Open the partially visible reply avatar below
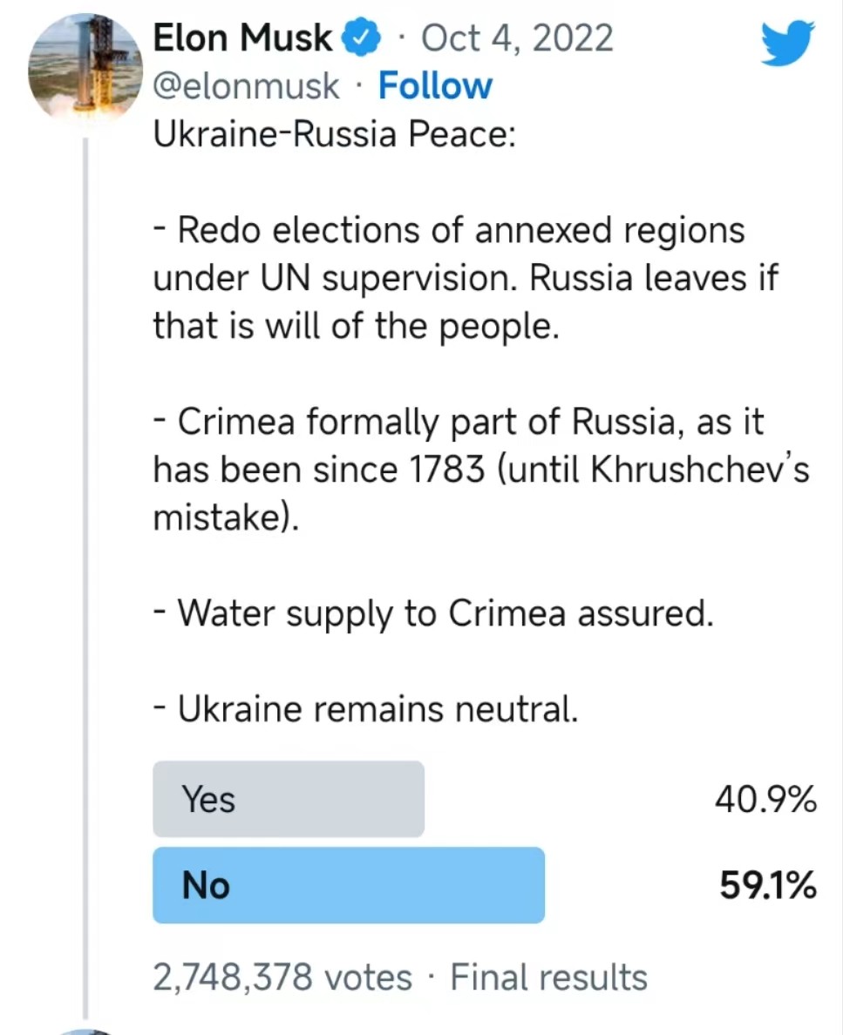This screenshot has height=1035, width=843. [x=85, y=1031]
